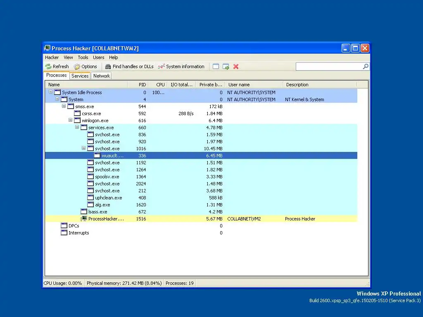Click the System Idle Process icon

click(x=57, y=92)
